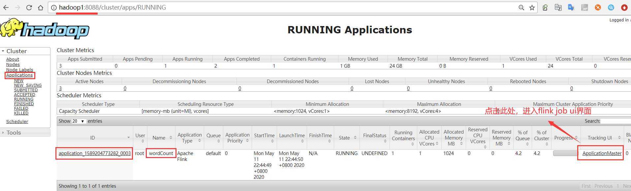Sort by Application Priority column arrows
631x191 pixels.
coord(247,141)
